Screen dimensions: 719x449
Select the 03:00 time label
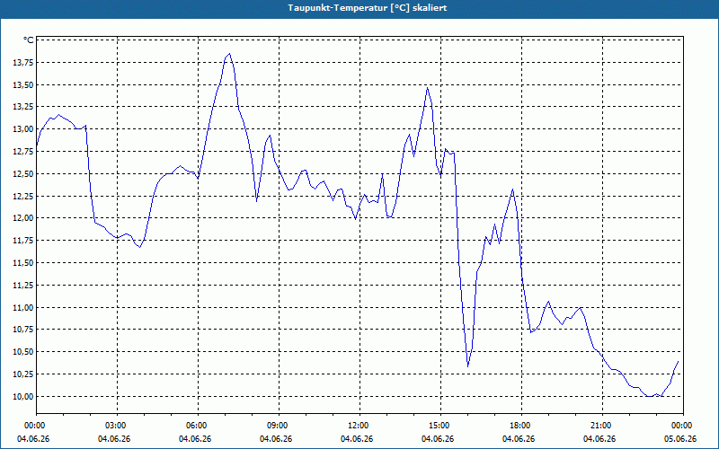(115, 426)
